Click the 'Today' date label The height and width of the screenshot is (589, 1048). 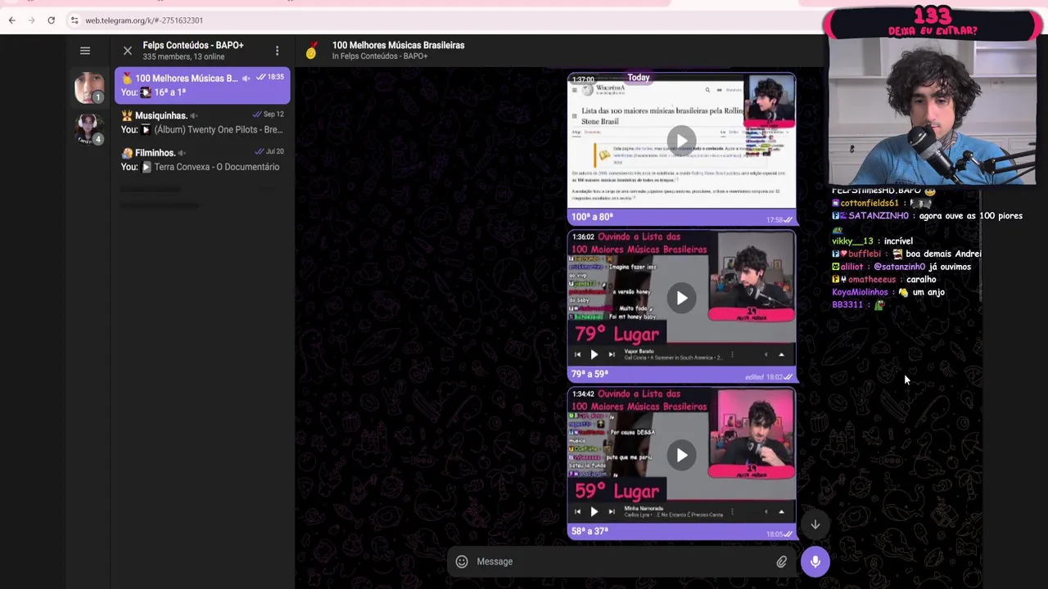coord(639,78)
